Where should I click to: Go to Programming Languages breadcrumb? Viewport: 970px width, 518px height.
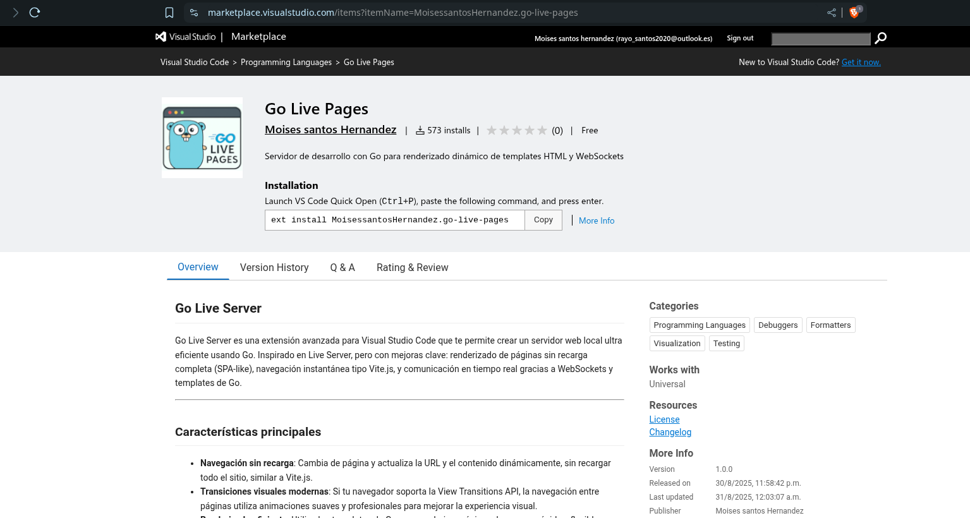[286, 62]
